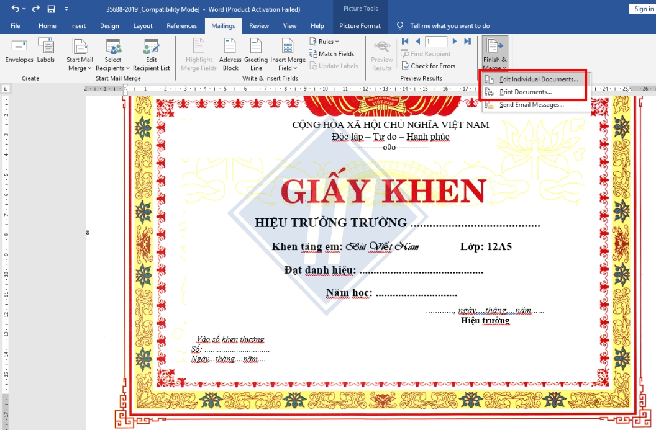Screen dimensions: 656x430
Task: Click the Undo arrow in the title bar
Action: 15,9
